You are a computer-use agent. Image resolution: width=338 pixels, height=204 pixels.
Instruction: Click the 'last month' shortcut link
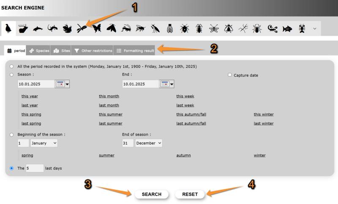coord(109,105)
